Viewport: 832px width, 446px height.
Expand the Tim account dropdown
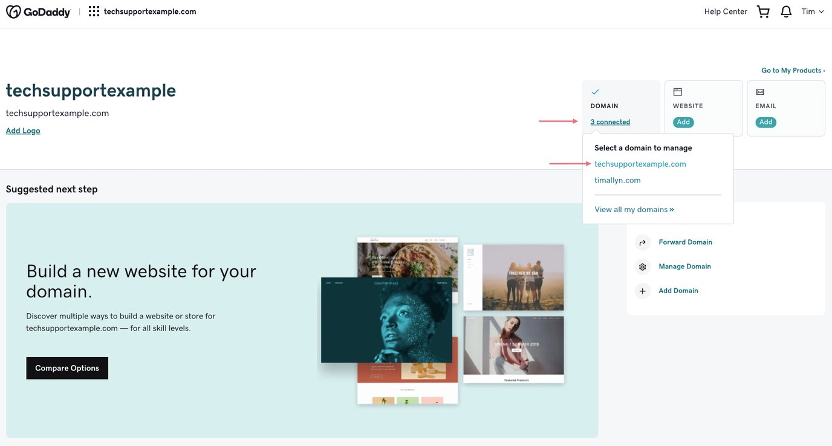[x=812, y=11]
